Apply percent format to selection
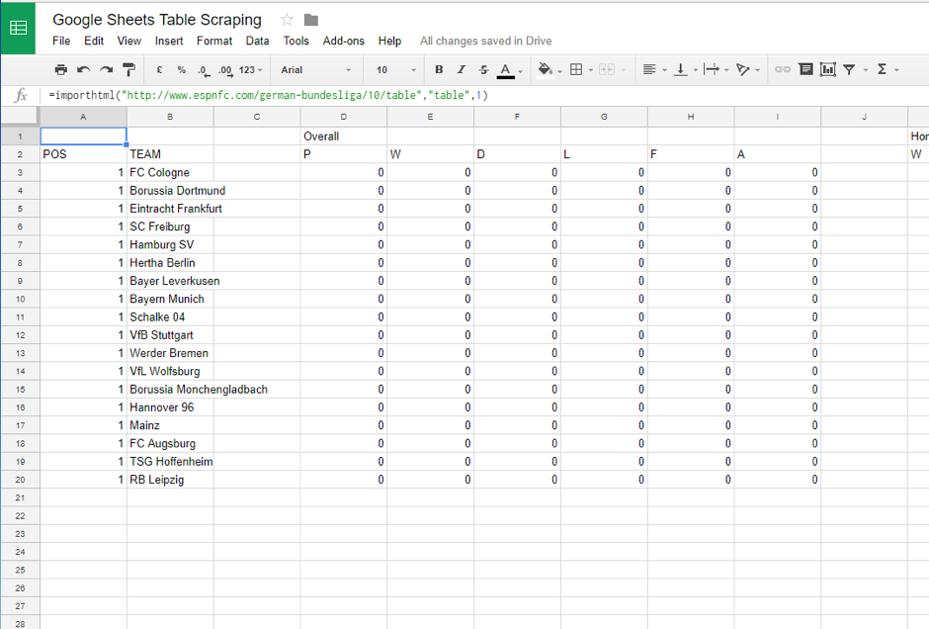The width and height of the screenshot is (929, 629). click(182, 70)
